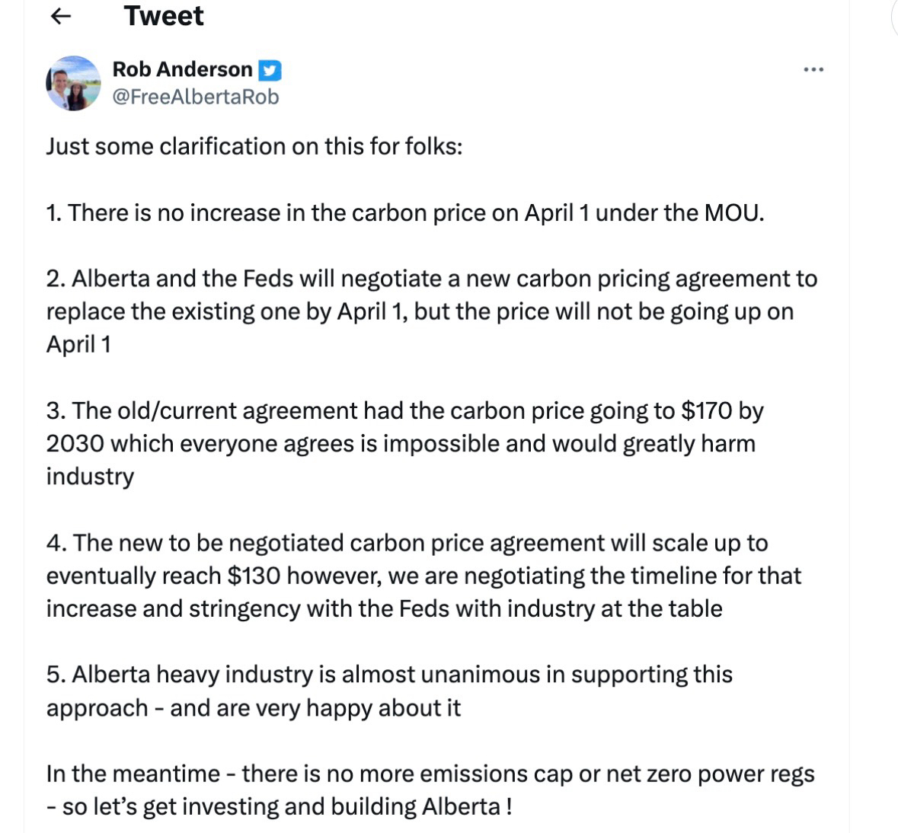898x833 pixels.
Task: Click the "In the meantime" closing paragraph
Action: (430, 774)
